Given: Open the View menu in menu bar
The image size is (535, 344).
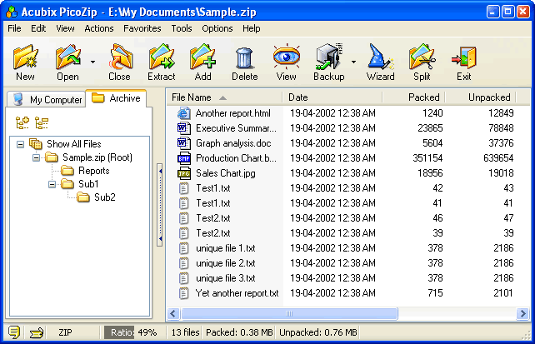Looking at the screenshot, I should (65, 28).
